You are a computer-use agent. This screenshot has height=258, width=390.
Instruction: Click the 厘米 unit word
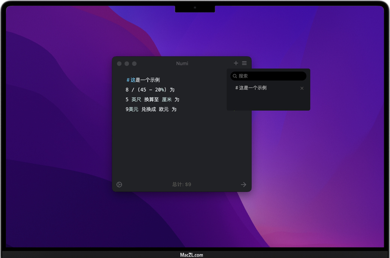tap(166, 99)
